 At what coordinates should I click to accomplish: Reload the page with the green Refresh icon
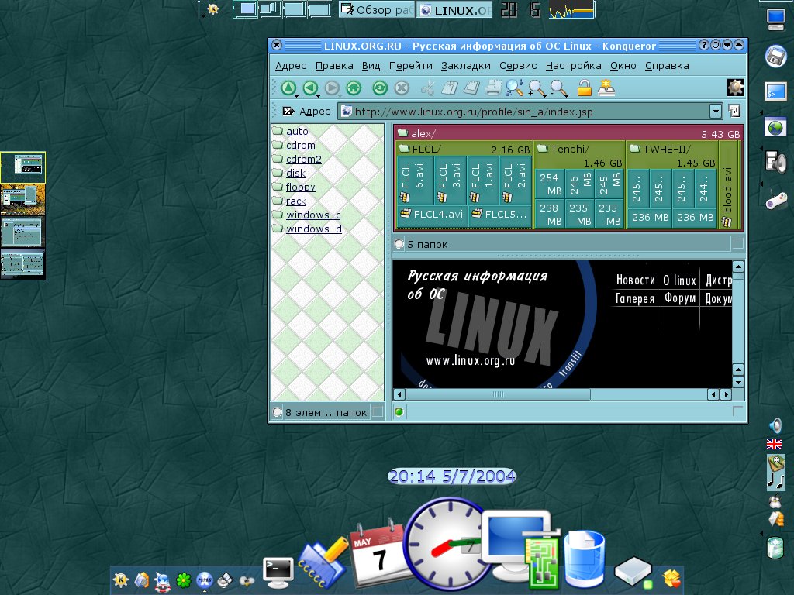[380, 88]
